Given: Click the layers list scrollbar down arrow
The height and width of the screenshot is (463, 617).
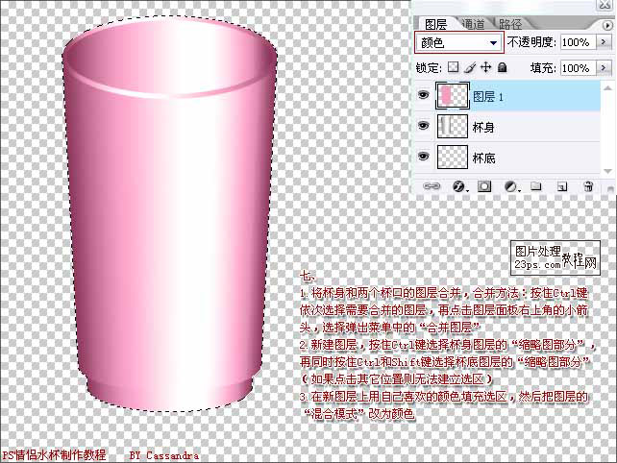Looking at the screenshot, I should click(x=607, y=171).
